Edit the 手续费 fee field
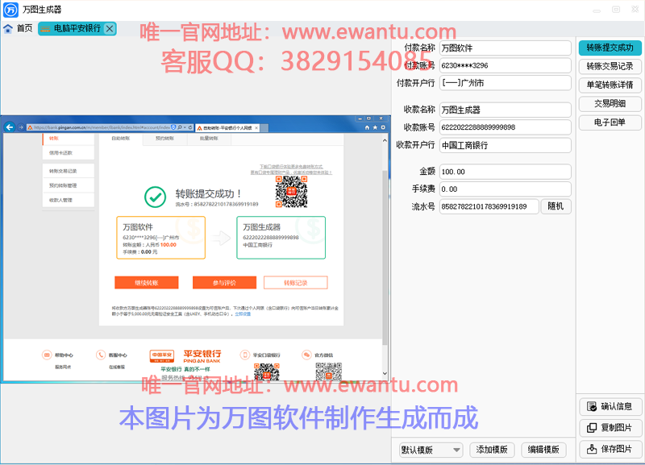 point(506,189)
